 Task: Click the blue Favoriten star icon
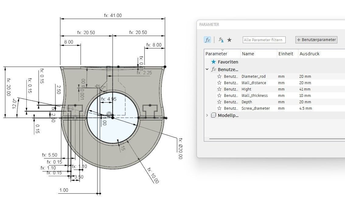(214, 62)
